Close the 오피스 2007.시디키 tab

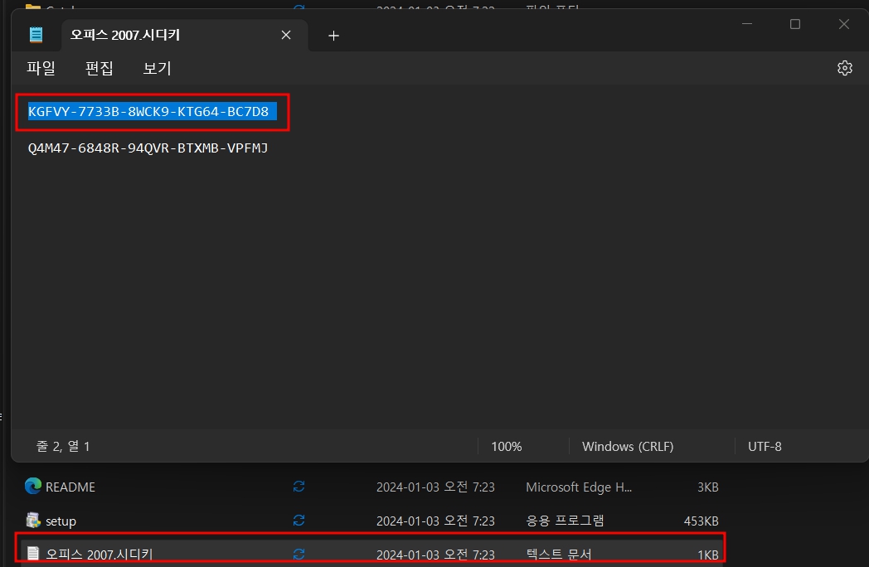pyautogui.click(x=286, y=36)
